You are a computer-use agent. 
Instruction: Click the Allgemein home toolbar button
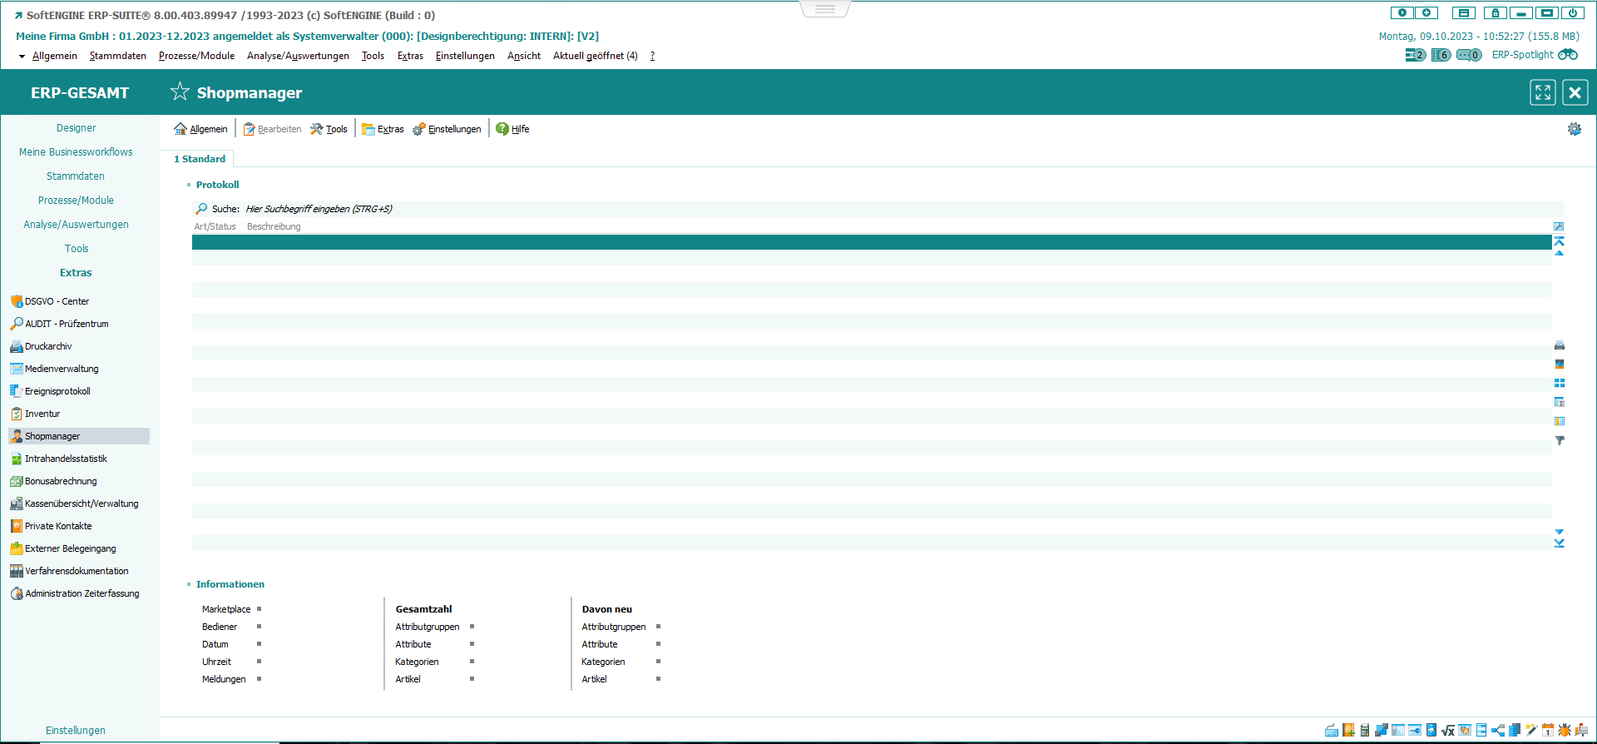coord(200,129)
